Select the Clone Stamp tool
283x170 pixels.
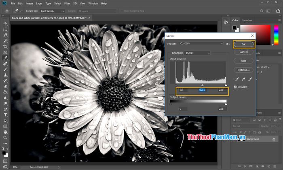(x=5, y=75)
